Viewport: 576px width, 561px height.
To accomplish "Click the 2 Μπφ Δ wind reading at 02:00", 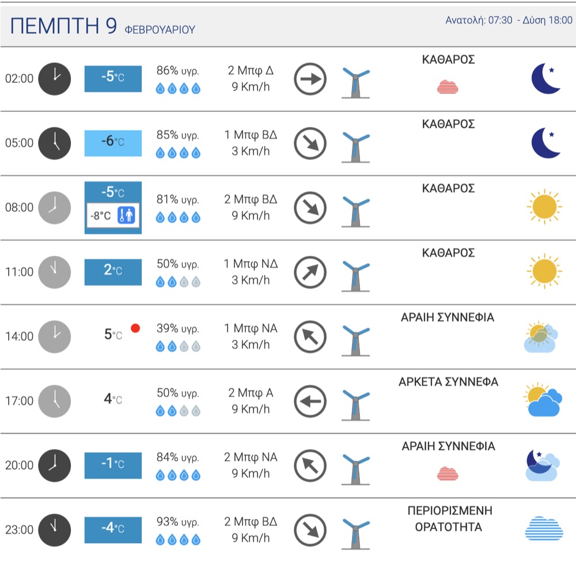I will tap(251, 70).
